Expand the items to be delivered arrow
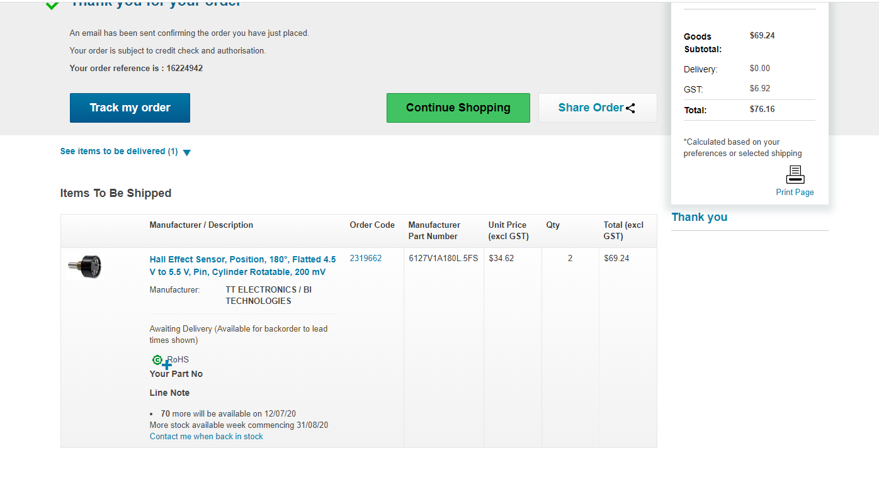Image resolution: width=879 pixels, height=499 pixels. [186, 152]
